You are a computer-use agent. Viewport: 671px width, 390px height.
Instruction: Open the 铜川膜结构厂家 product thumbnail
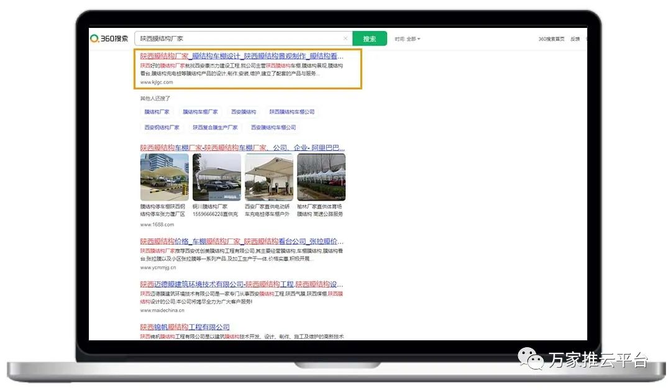click(217, 177)
